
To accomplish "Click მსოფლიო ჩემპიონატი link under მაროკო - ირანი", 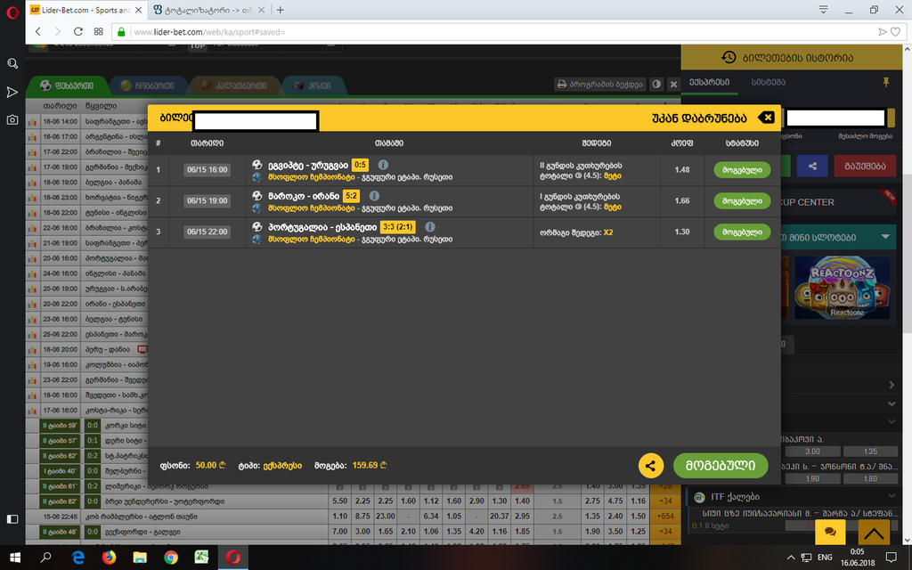I will click(311, 208).
